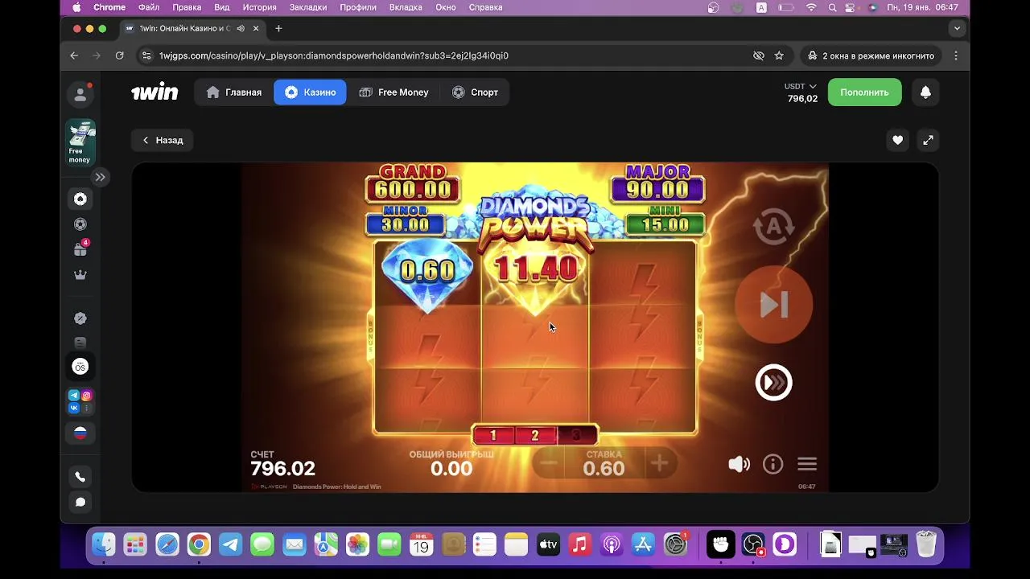This screenshot has width=1030, height=579.
Task: Open the percent promo badge icon
Action: (x=80, y=318)
